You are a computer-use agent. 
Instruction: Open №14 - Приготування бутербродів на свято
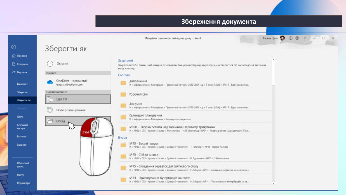[x=195, y=179]
